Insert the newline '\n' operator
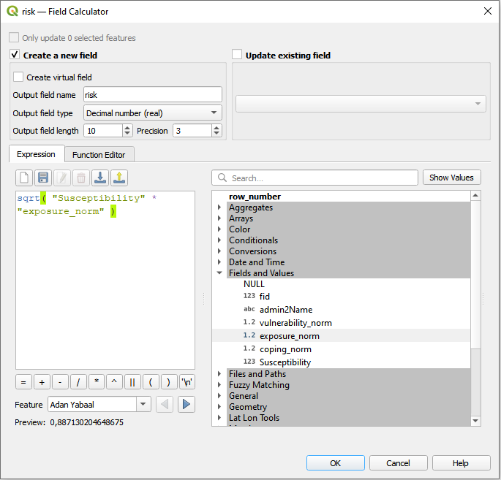The width and height of the screenshot is (501, 480). (187, 381)
